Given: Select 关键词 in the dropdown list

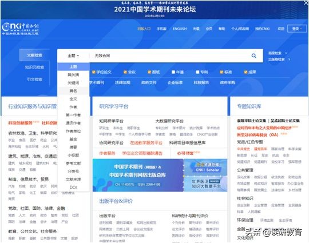Looking at the screenshot, I should click(x=73, y=83).
